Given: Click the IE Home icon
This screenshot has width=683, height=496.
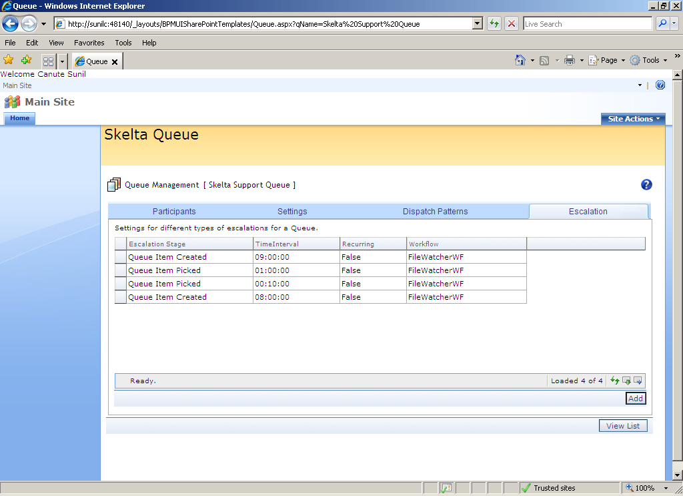Looking at the screenshot, I should tap(520, 60).
